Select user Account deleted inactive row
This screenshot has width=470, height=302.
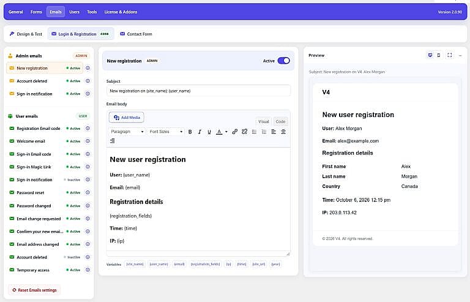(45, 257)
